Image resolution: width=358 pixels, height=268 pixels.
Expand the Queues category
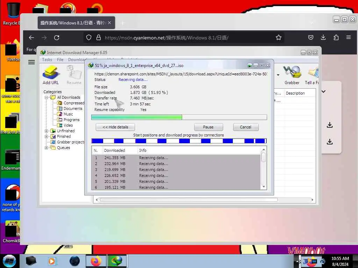46,148
